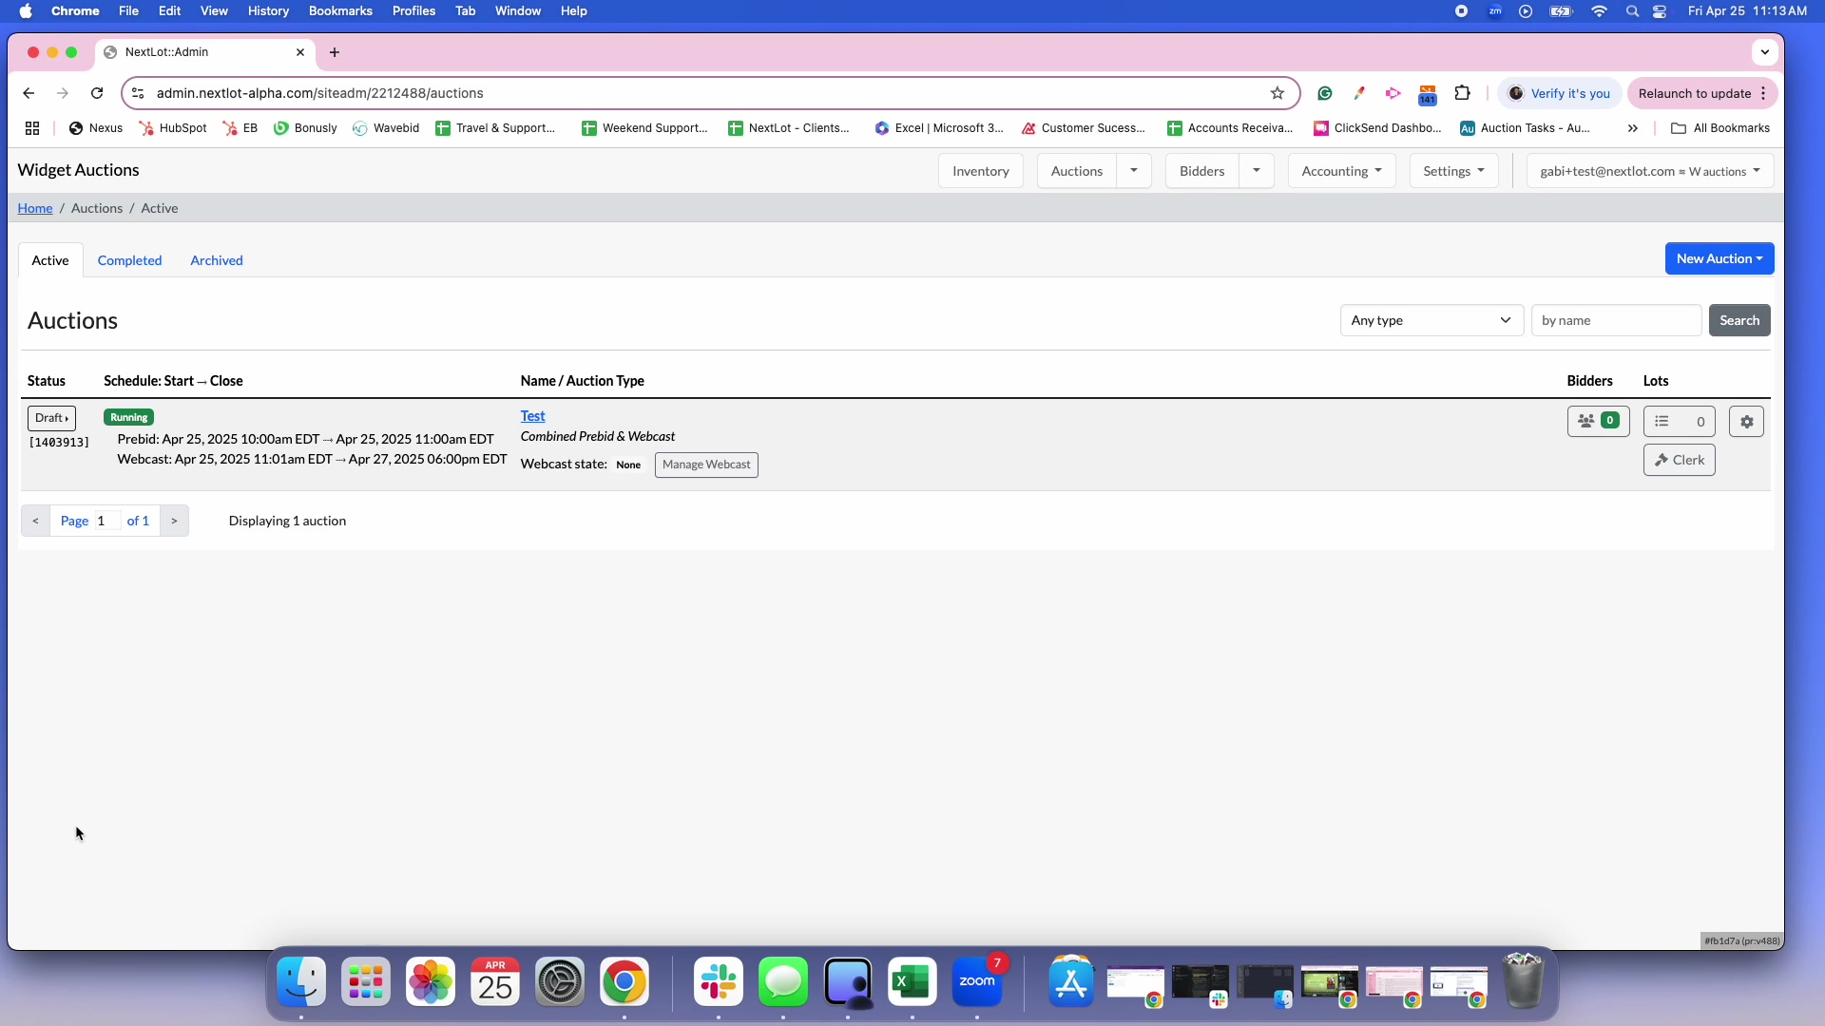Image resolution: width=1825 pixels, height=1026 pixels.
Task: Open Chrome extensions puzzle icon
Action: (x=1463, y=93)
